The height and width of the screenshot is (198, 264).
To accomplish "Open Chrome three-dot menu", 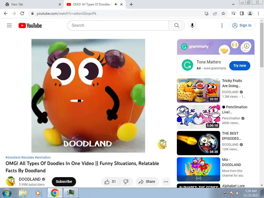I will [x=258, y=13].
